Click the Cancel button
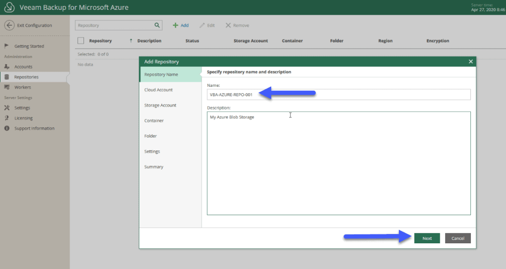 coord(458,238)
